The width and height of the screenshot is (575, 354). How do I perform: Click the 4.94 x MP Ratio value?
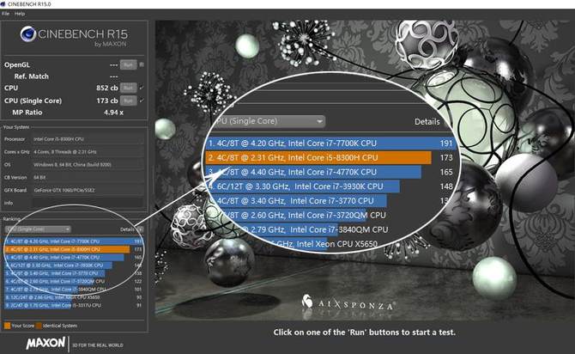click(x=113, y=113)
